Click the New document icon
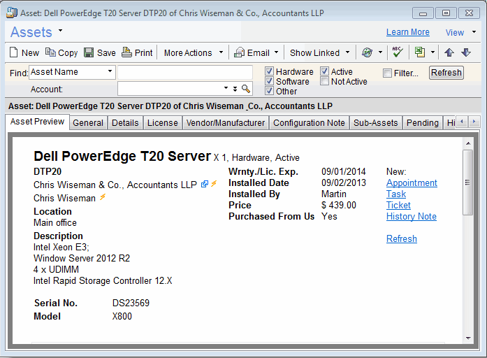 14,52
